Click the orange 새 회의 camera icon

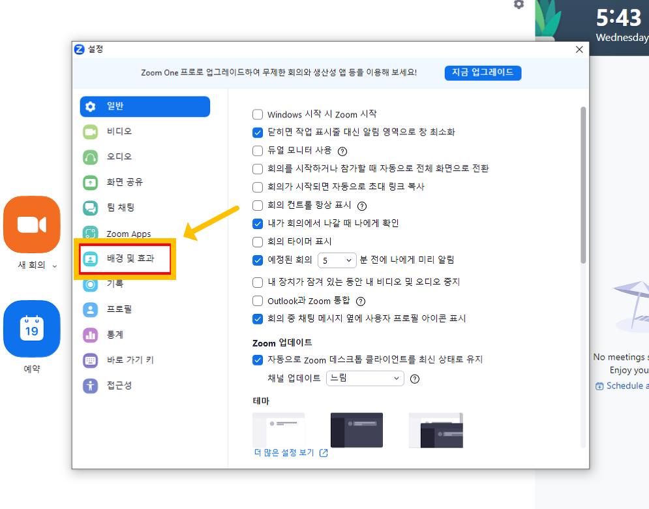click(x=32, y=224)
